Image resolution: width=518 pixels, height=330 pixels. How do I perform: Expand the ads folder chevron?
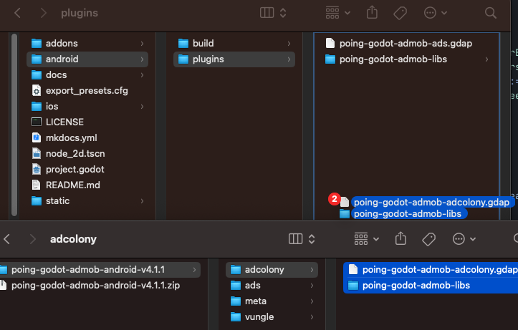click(x=312, y=286)
